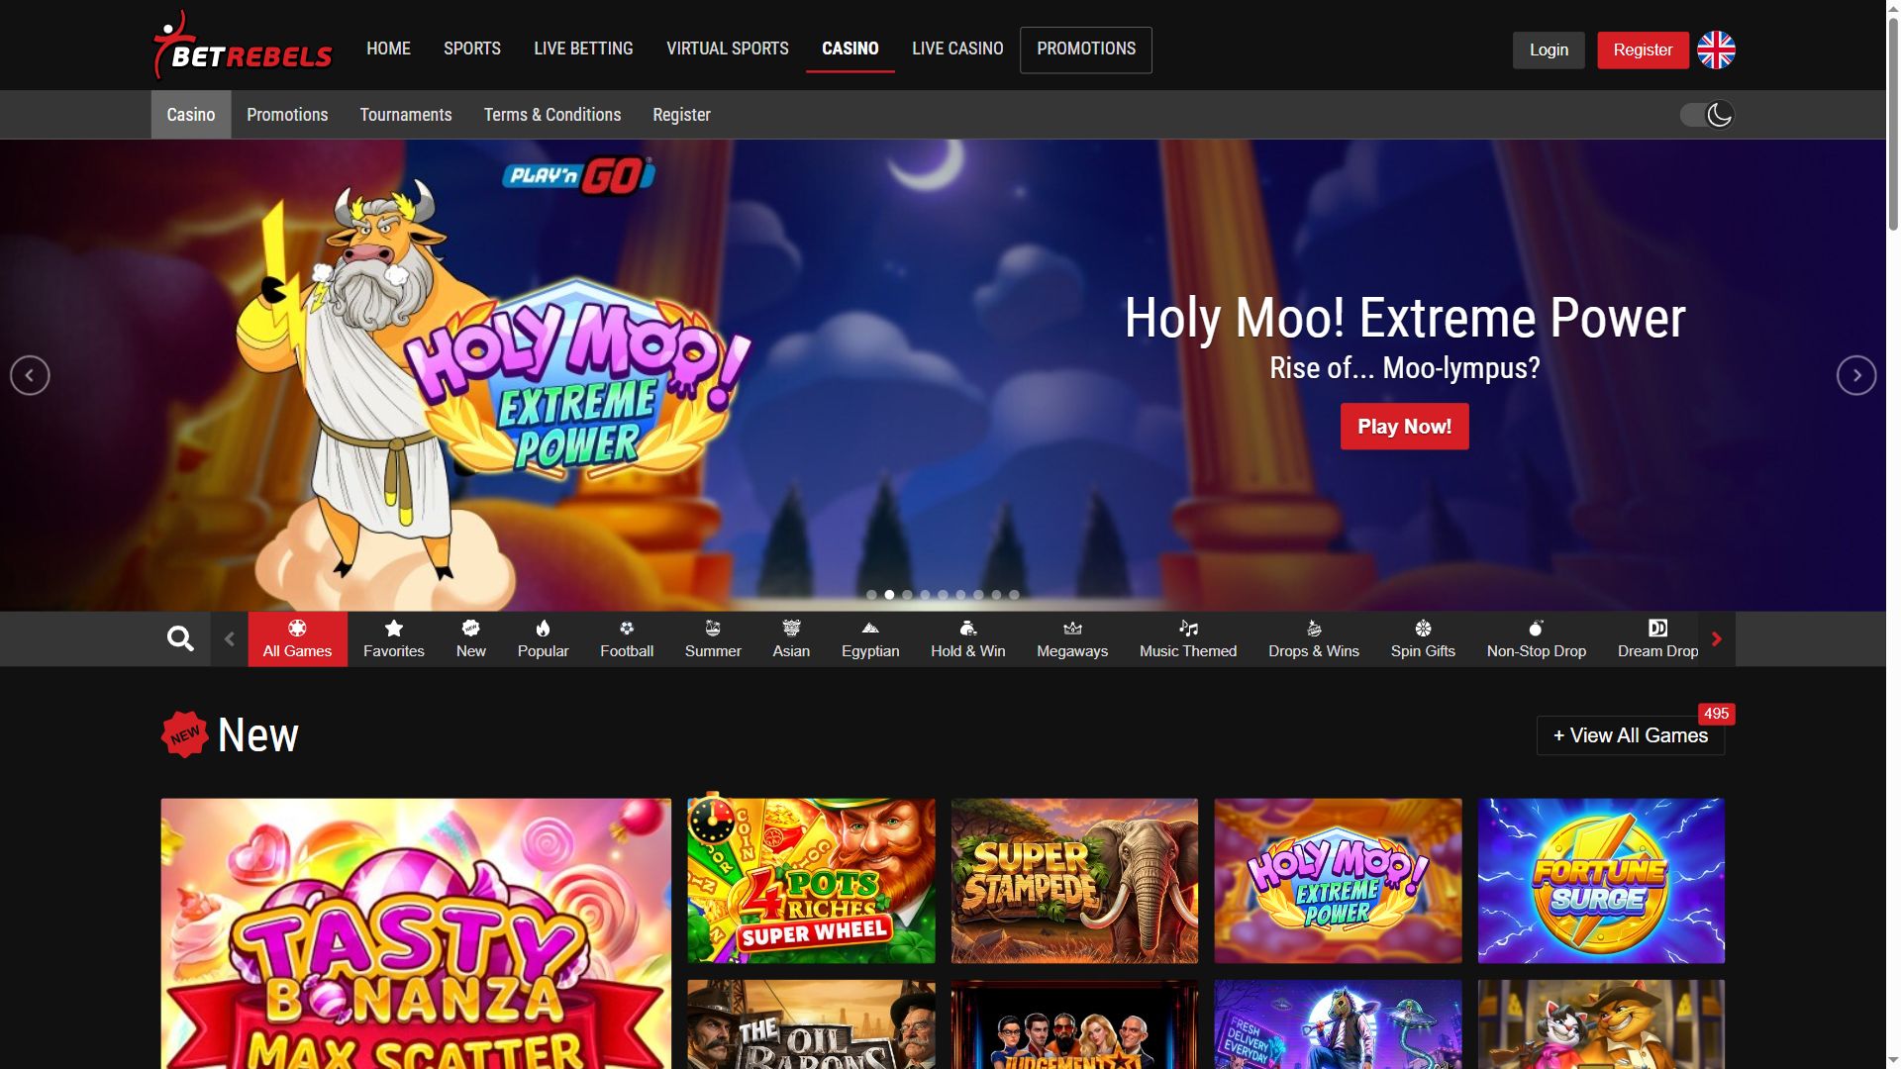Viewport: 1901px width, 1069px height.
Task: Open the VIRTUAL SPORTS menu item
Action: point(728,49)
